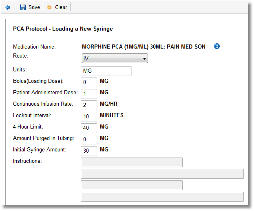Click the Clear toolbar button
Viewport: 254px width, 211px height.
(57, 7)
